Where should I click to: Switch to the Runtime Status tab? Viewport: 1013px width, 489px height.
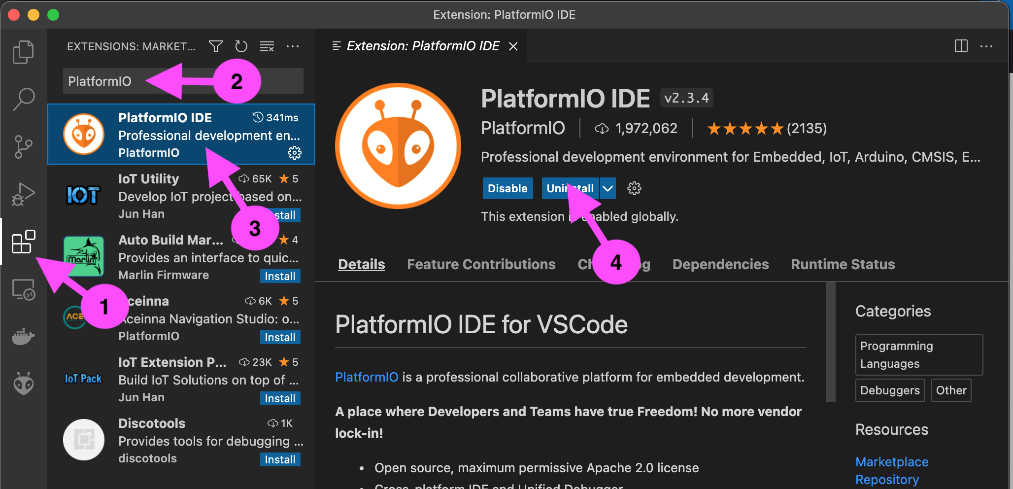click(843, 264)
